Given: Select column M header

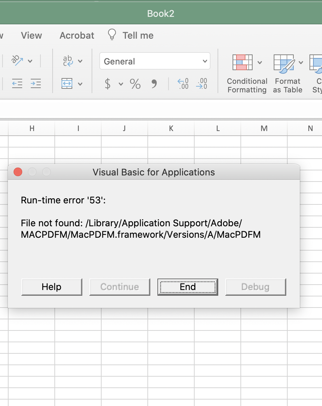Looking at the screenshot, I should click(x=264, y=128).
